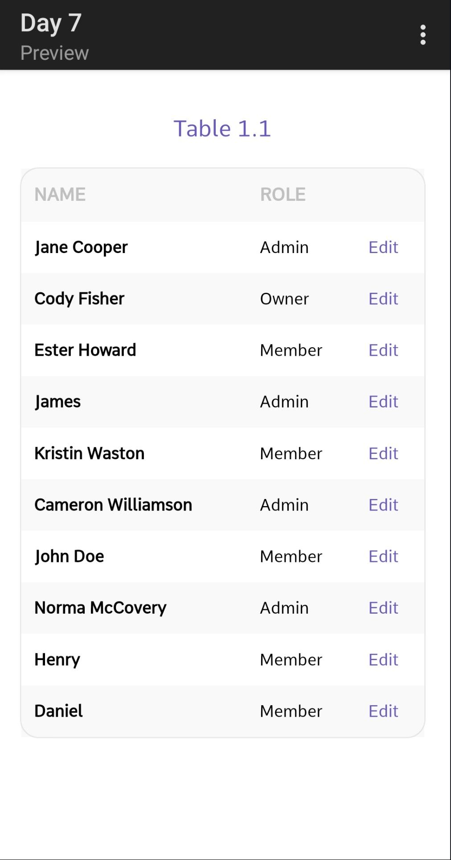Click Edit in Henry's row

click(383, 660)
